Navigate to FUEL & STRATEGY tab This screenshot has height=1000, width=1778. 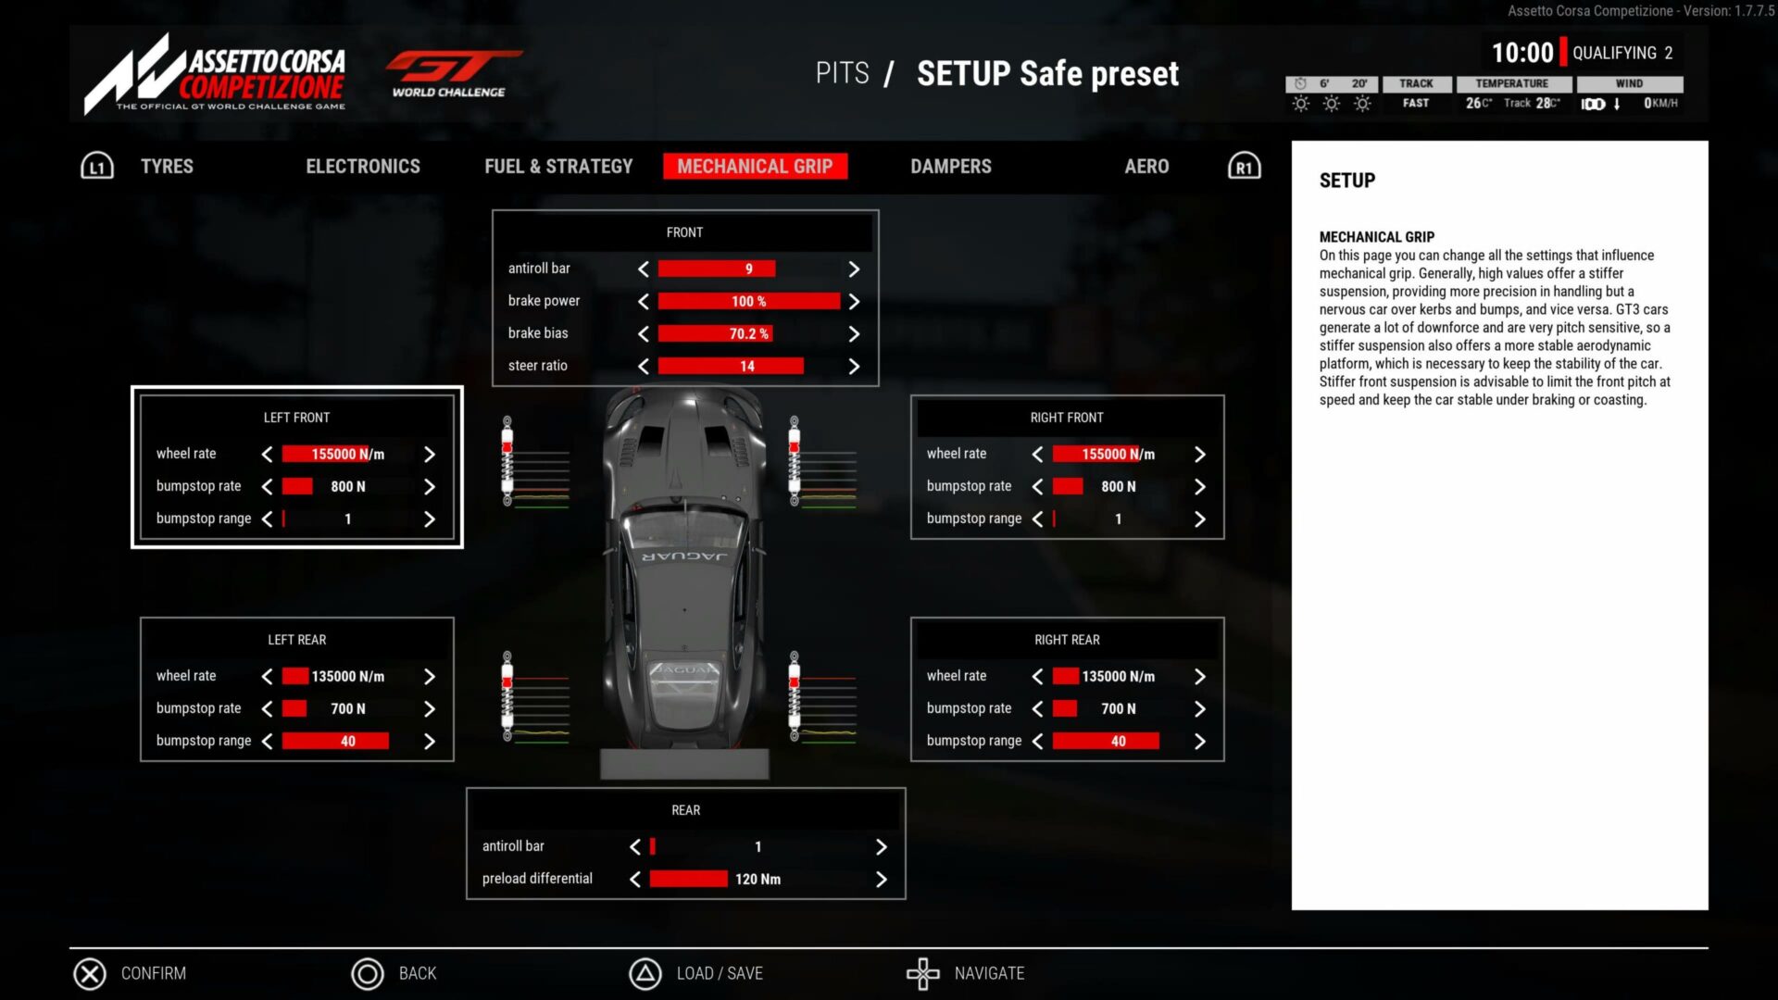click(558, 166)
